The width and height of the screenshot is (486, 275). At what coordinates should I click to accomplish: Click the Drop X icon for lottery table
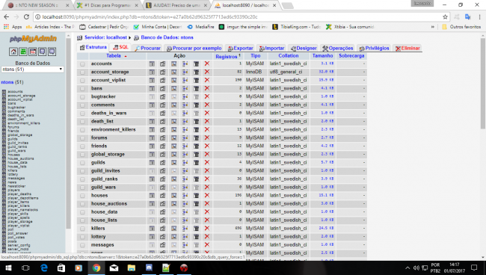coord(207,237)
